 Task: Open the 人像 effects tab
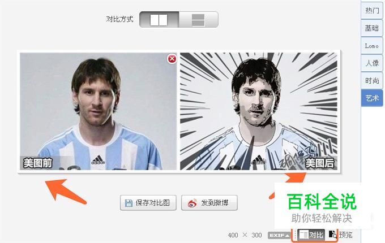click(372, 63)
